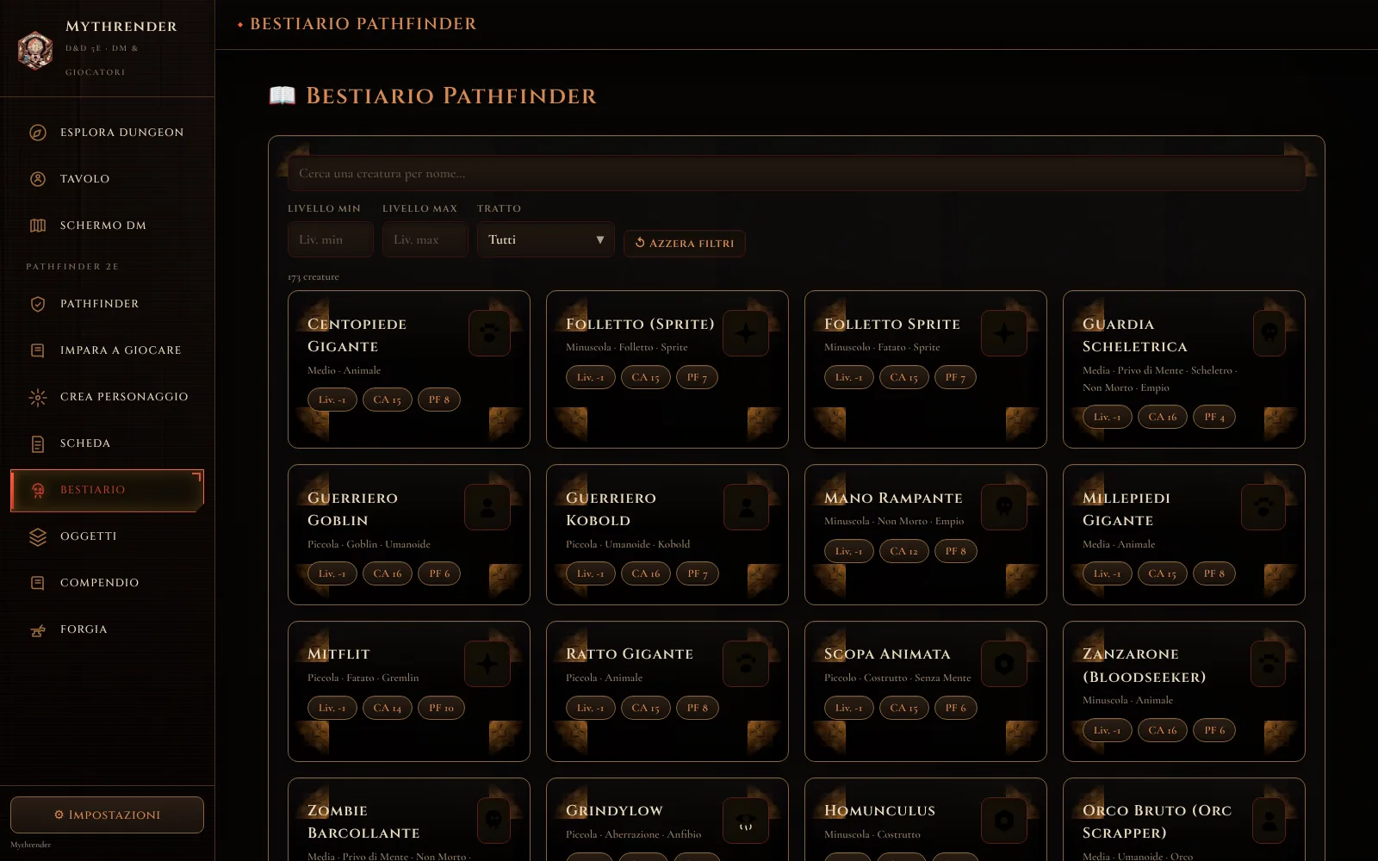1378x861 pixels.
Task: Click Scopa Animata construct icon
Action: coord(1004,664)
